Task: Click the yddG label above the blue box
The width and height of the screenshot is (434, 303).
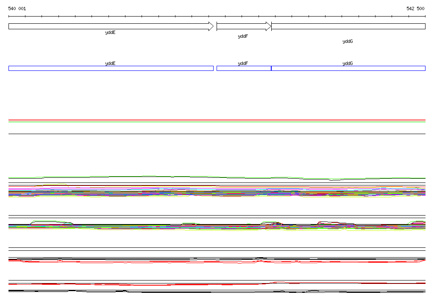Action: point(348,63)
